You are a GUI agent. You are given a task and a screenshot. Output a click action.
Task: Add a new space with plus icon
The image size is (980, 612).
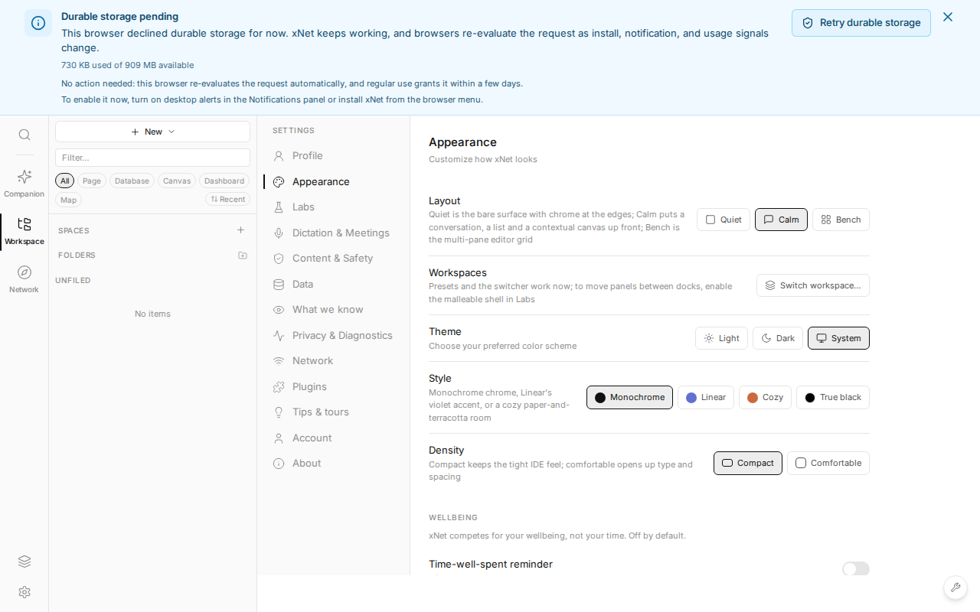coord(240,230)
